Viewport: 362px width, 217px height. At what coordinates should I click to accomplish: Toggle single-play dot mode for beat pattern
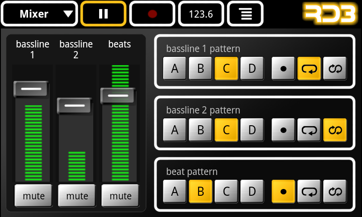283,191
